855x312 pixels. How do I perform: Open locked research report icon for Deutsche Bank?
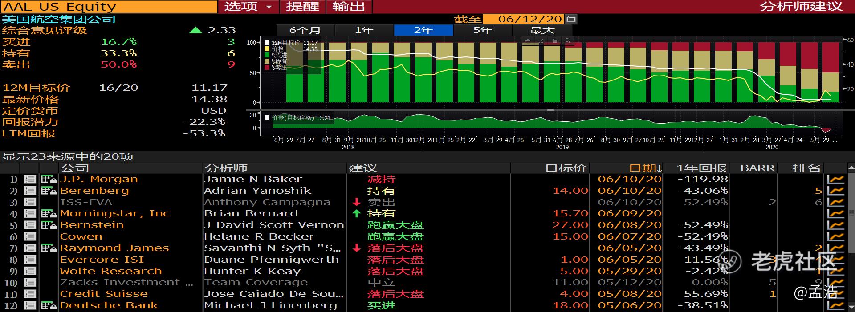point(49,305)
